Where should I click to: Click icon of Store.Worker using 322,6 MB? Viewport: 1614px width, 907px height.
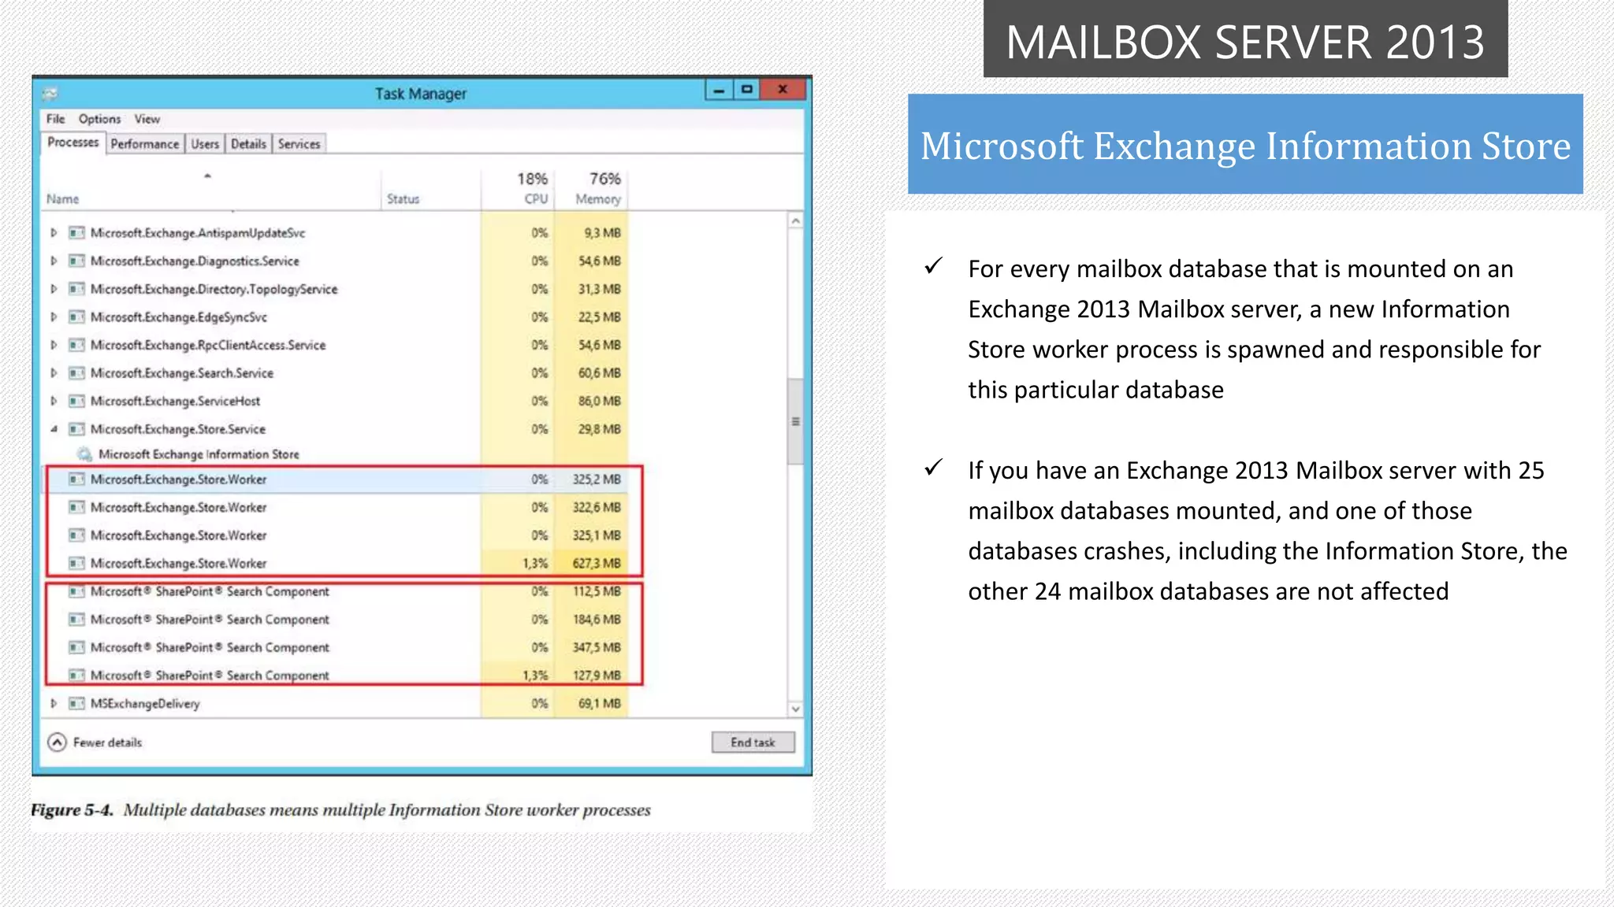coord(76,507)
